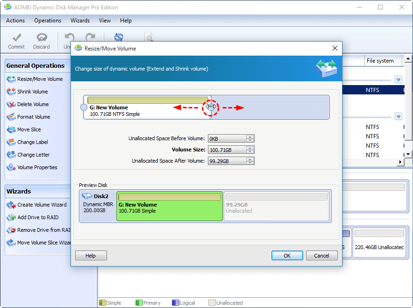Increase Unallocated Space Before Volume spinner up

(250, 137)
